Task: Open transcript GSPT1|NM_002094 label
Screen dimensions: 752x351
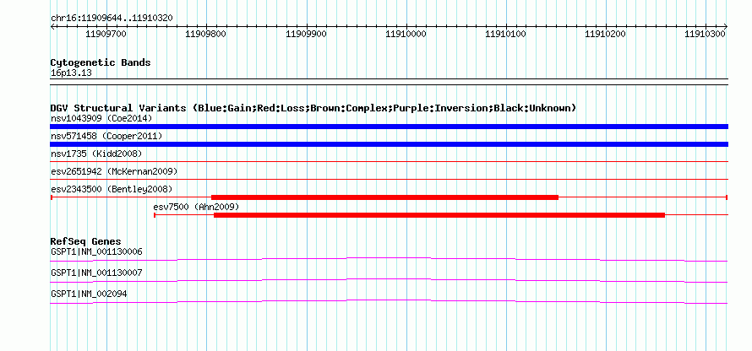Action: [x=89, y=294]
